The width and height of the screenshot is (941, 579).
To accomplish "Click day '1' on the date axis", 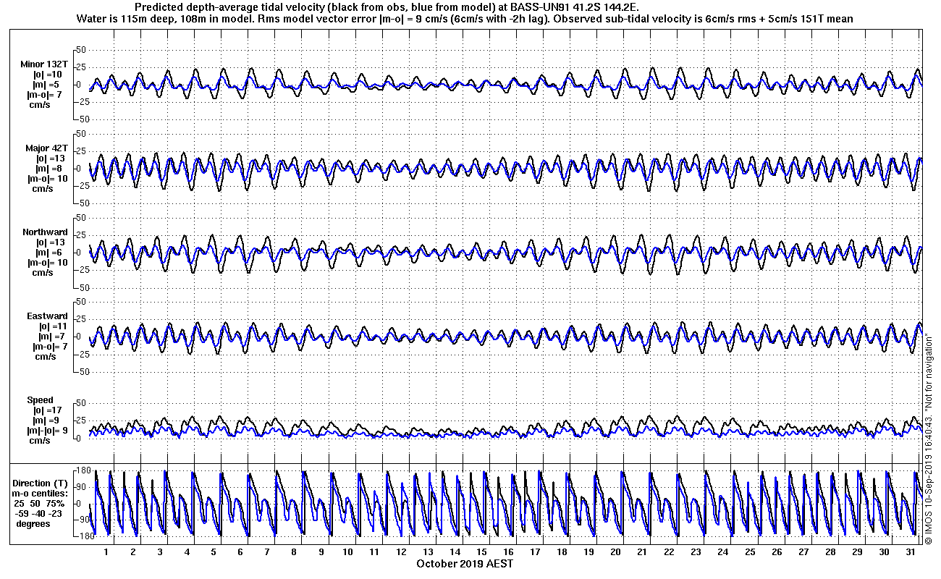I will (x=106, y=552).
